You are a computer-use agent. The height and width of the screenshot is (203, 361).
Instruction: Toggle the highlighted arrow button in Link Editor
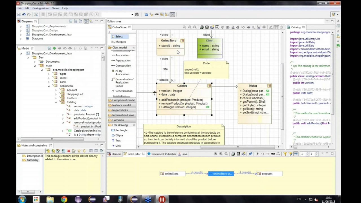pyautogui.click(x=296, y=154)
